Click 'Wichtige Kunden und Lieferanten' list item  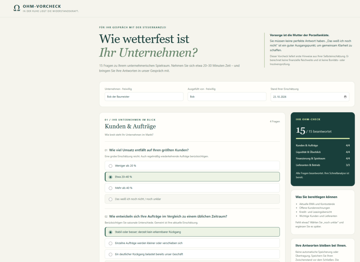[x=318, y=216]
